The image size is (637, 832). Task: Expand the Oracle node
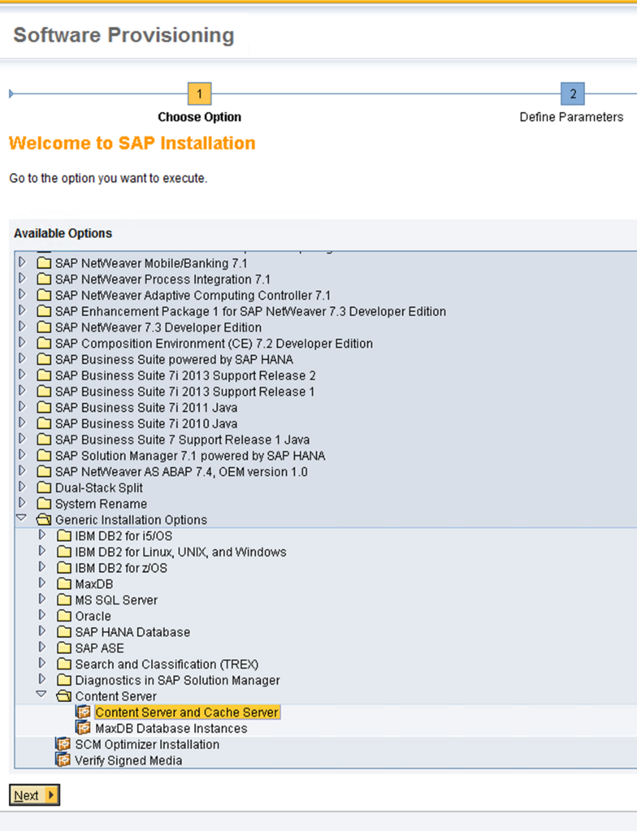click(42, 615)
